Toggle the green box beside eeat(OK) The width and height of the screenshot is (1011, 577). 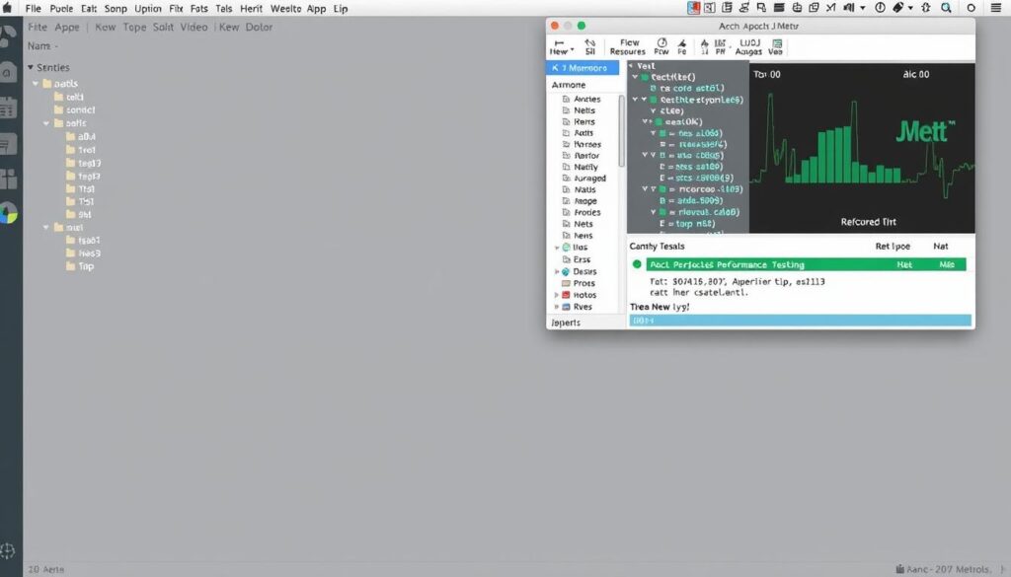click(657, 121)
